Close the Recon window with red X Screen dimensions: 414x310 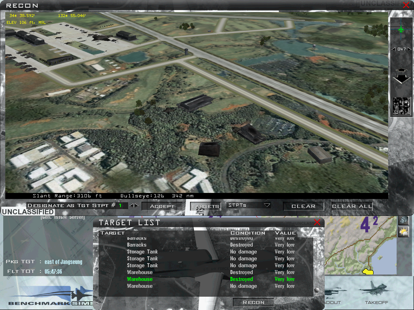406,5
